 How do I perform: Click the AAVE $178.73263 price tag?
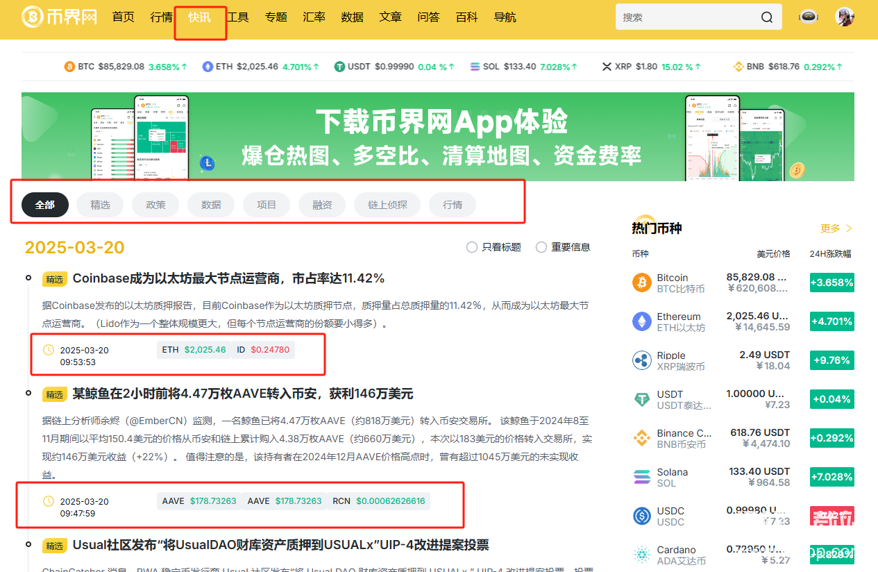tap(199, 501)
